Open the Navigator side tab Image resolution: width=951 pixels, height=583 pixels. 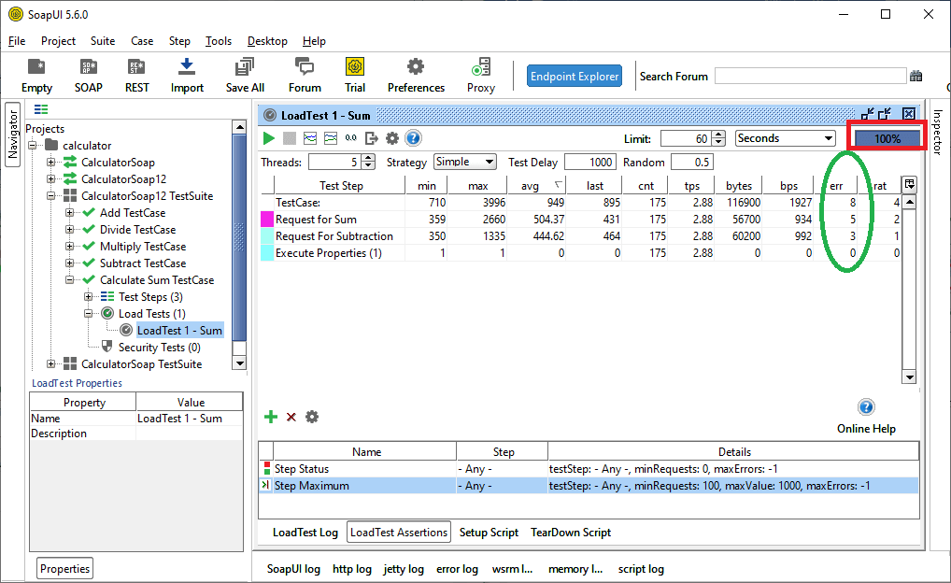click(13, 135)
